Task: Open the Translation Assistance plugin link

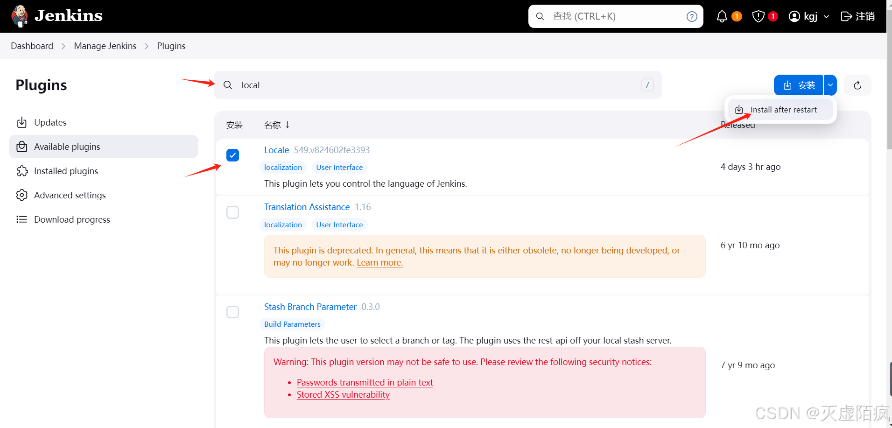Action: pos(307,207)
